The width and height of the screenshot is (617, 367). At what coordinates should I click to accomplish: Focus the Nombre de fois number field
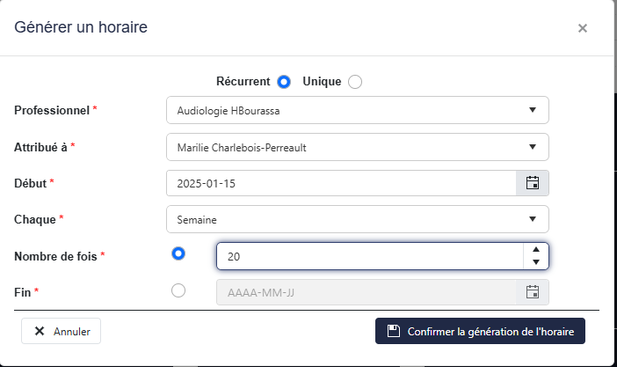pyautogui.click(x=369, y=256)
